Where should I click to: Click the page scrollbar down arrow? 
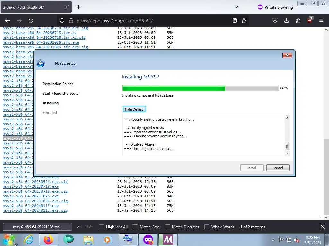pos(326,217)
